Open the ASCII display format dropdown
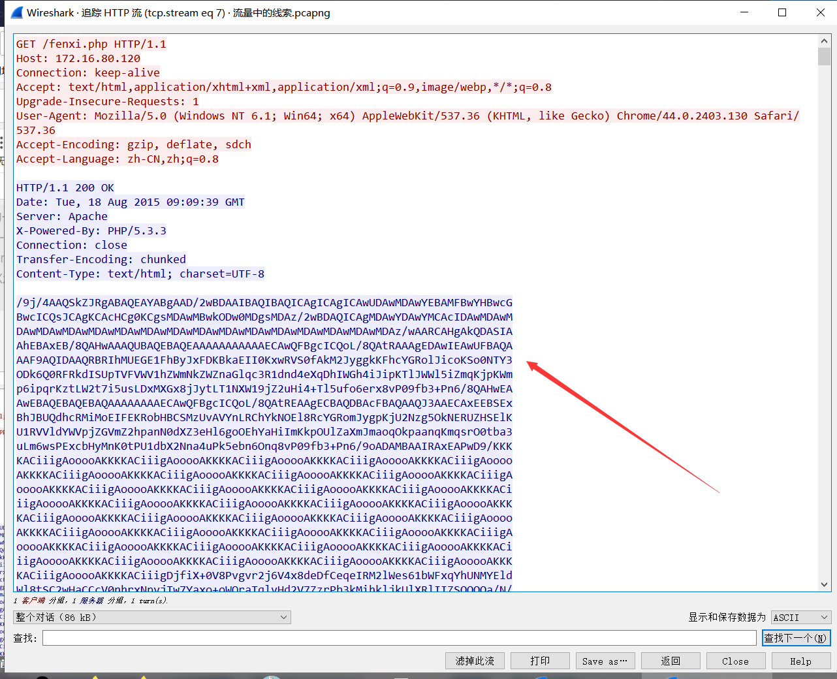This screenshot has height=679, width=837. click(801, 617)
